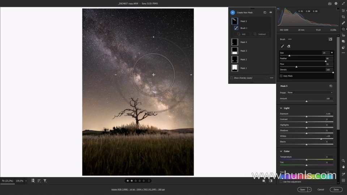This screenshot has width=347, height=195.
Task: Click the save image icon at top
Action: click(330, 4)
